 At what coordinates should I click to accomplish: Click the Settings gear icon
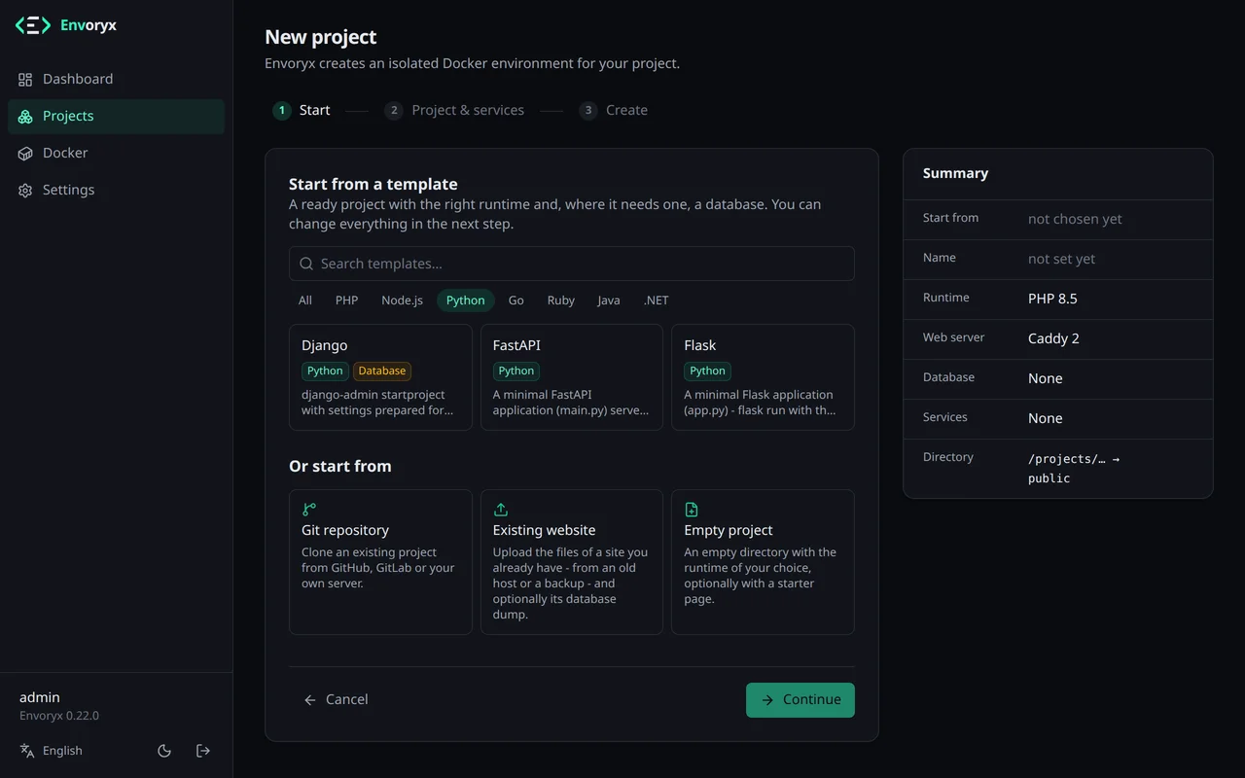(25, 191)
